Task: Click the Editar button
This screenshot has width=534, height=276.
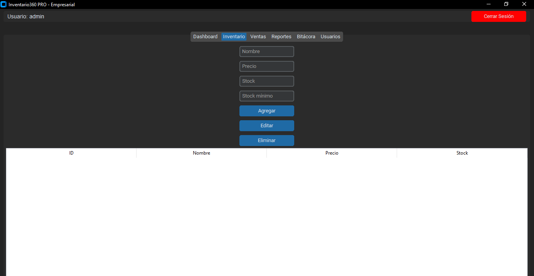Action: 267,126
